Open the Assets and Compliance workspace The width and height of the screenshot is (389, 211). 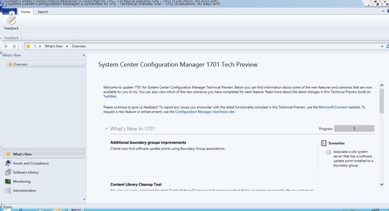point(44,163)
